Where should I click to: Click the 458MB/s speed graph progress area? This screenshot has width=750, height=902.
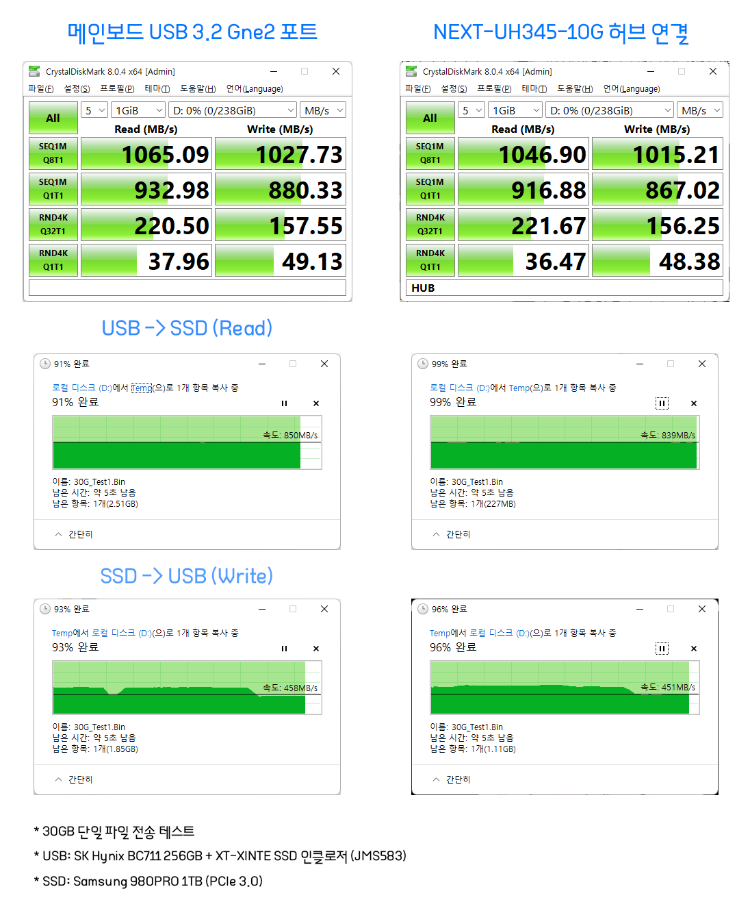(187, 688)
